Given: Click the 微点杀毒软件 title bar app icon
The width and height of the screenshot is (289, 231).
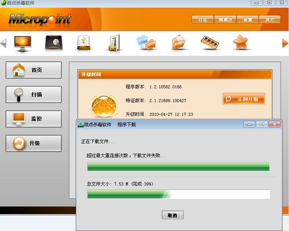Looking at the screenshot, I should coord(3,3).
